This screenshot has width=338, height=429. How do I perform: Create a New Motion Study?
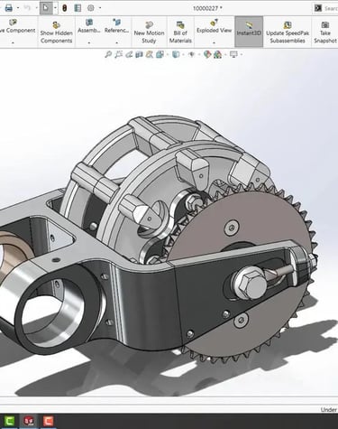149,32
